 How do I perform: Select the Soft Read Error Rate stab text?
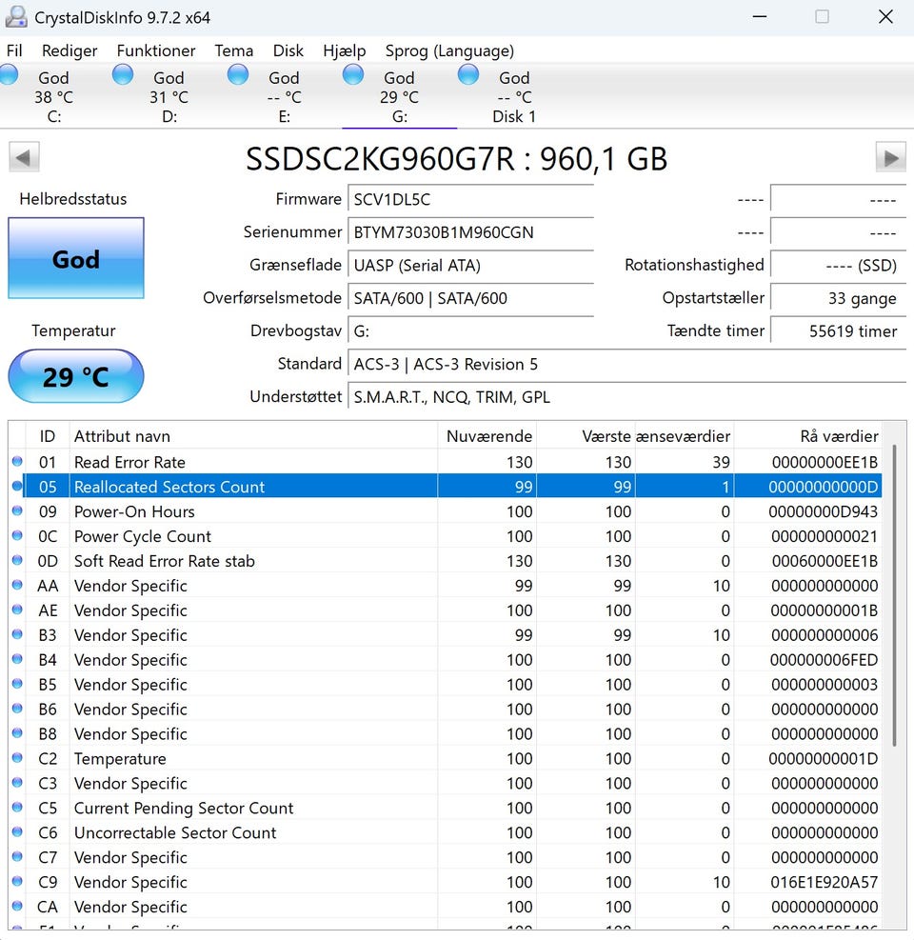point(164,561)
